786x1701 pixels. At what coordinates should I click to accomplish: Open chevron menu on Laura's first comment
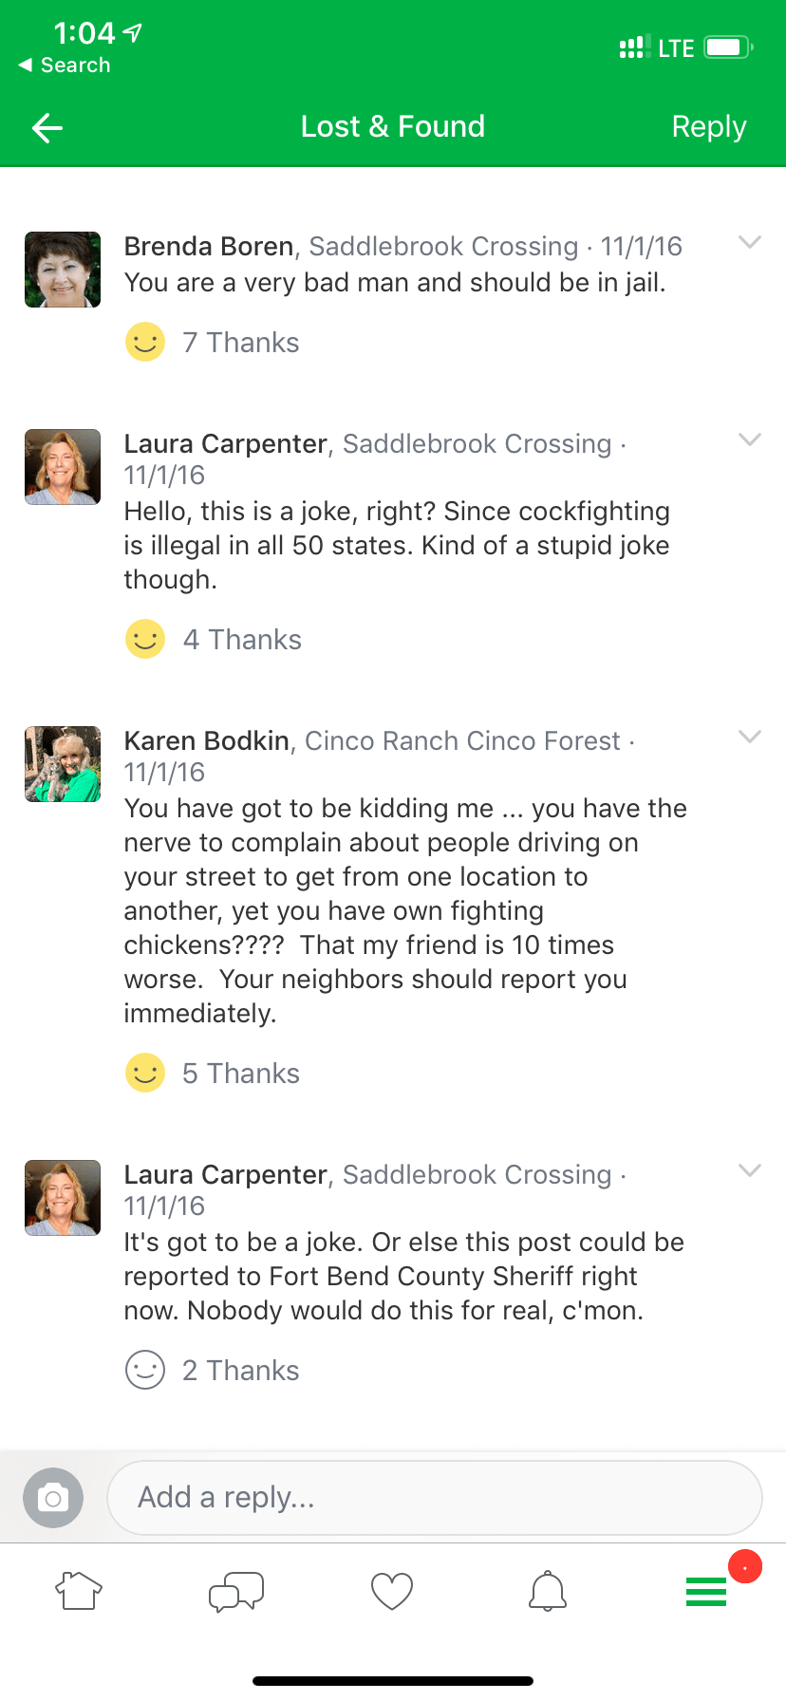tap(750, 440)
